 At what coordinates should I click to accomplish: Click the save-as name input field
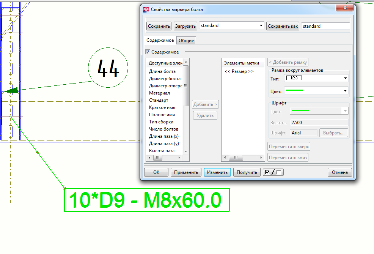tap(325, 26)
